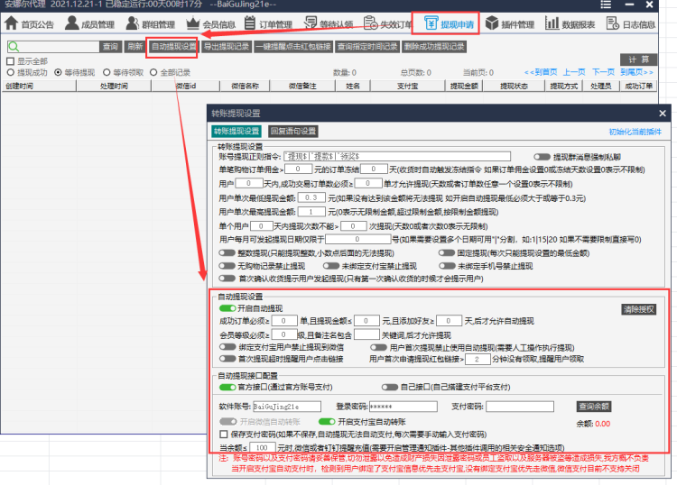Select the 提现成功 radio button
The height and width of the screenshot is (485, 677).
[x=11, y=72]
